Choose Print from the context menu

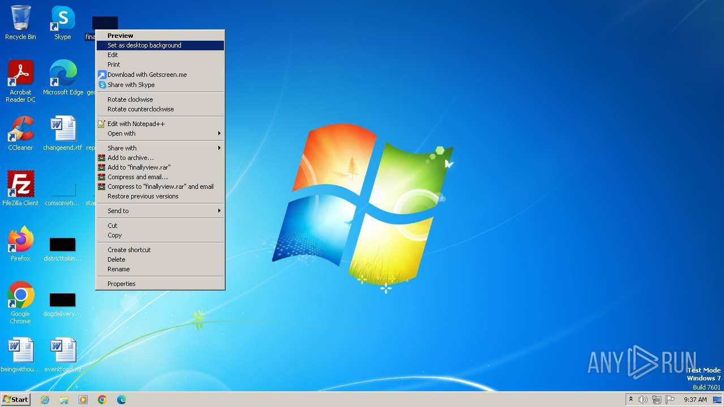pyautogui.click(x=161, y=64)
